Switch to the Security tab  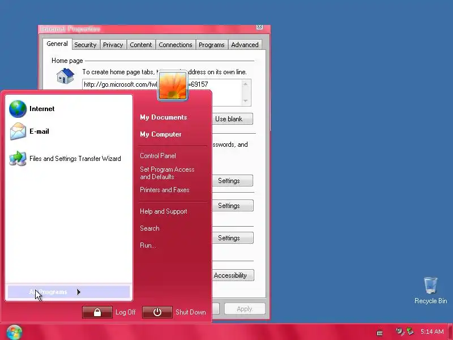tap(86, 45)
